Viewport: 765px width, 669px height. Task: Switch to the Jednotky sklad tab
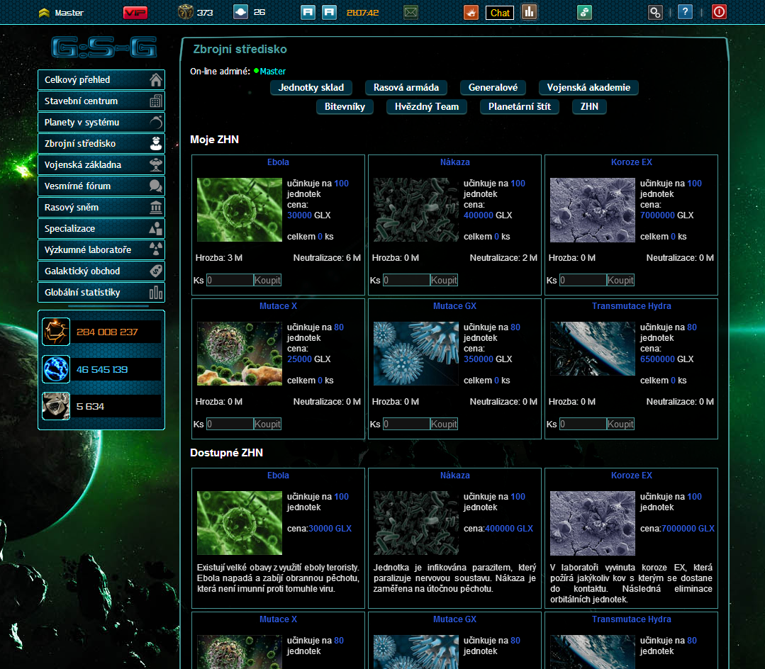coord(311,88)
